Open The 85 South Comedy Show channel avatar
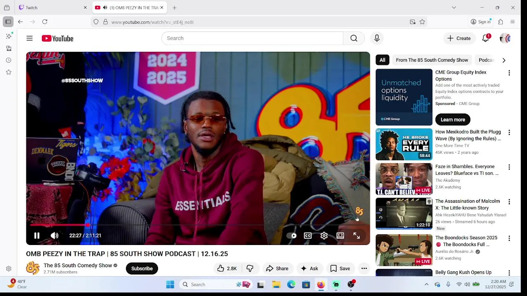 (33, 268)
